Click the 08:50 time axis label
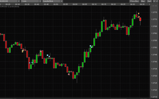 (x=56, y=4)
